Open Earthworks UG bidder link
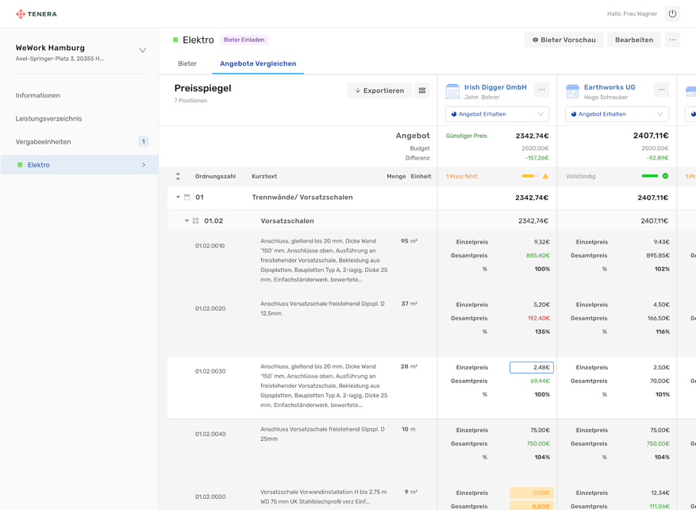696x510 pixels. pyautogui.click(x=609, y=87)
